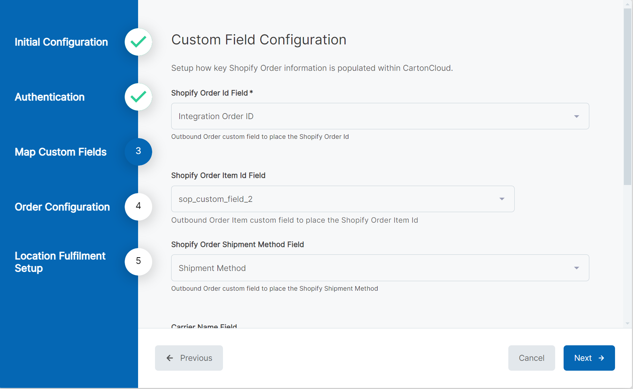
Task: Open the Shopify Order Id Field dropdown
Action: point(379,116)
